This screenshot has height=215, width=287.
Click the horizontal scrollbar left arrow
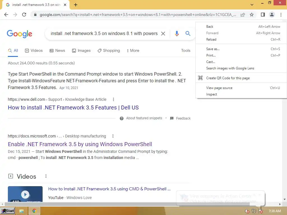[x=2, y=204]
